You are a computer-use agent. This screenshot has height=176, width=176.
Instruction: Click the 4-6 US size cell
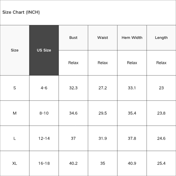44,88
